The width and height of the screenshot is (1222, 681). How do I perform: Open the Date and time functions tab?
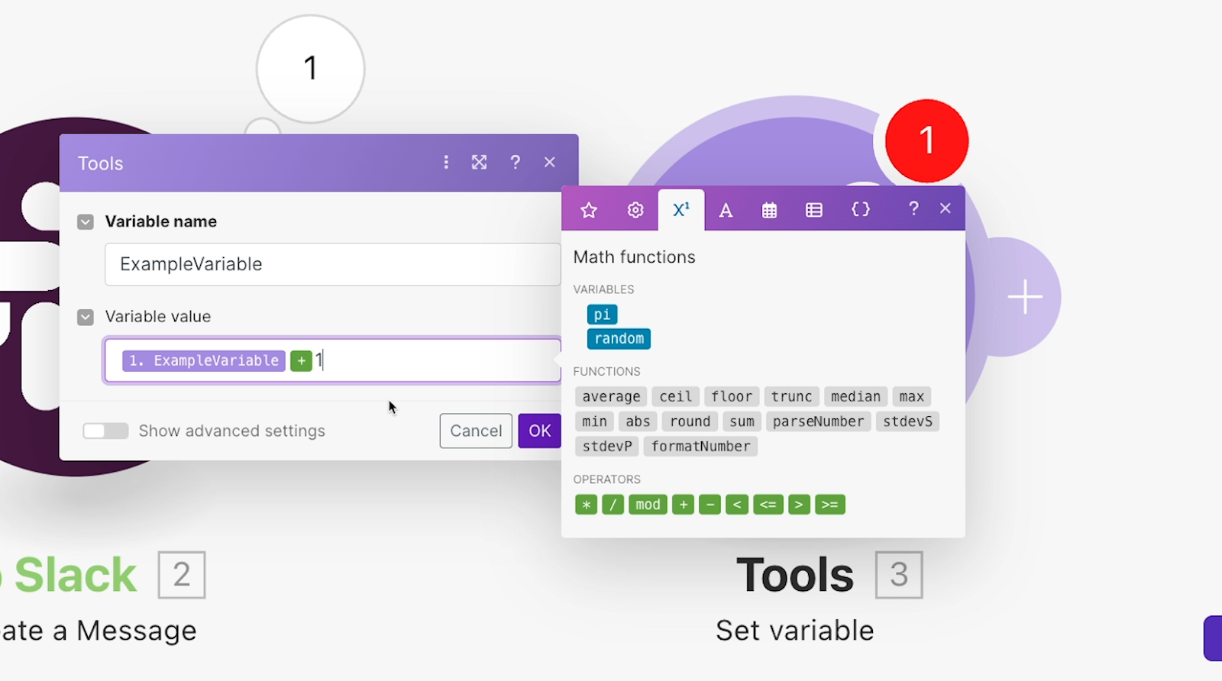769,210
